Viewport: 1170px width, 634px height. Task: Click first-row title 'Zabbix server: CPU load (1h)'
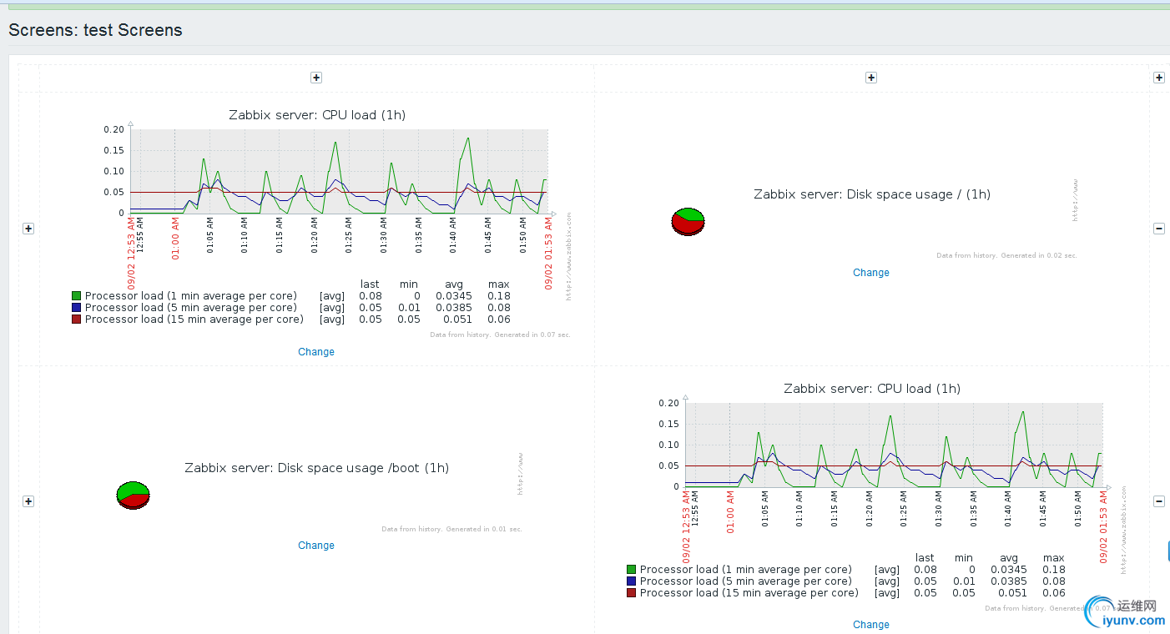(x=317, y=115)
